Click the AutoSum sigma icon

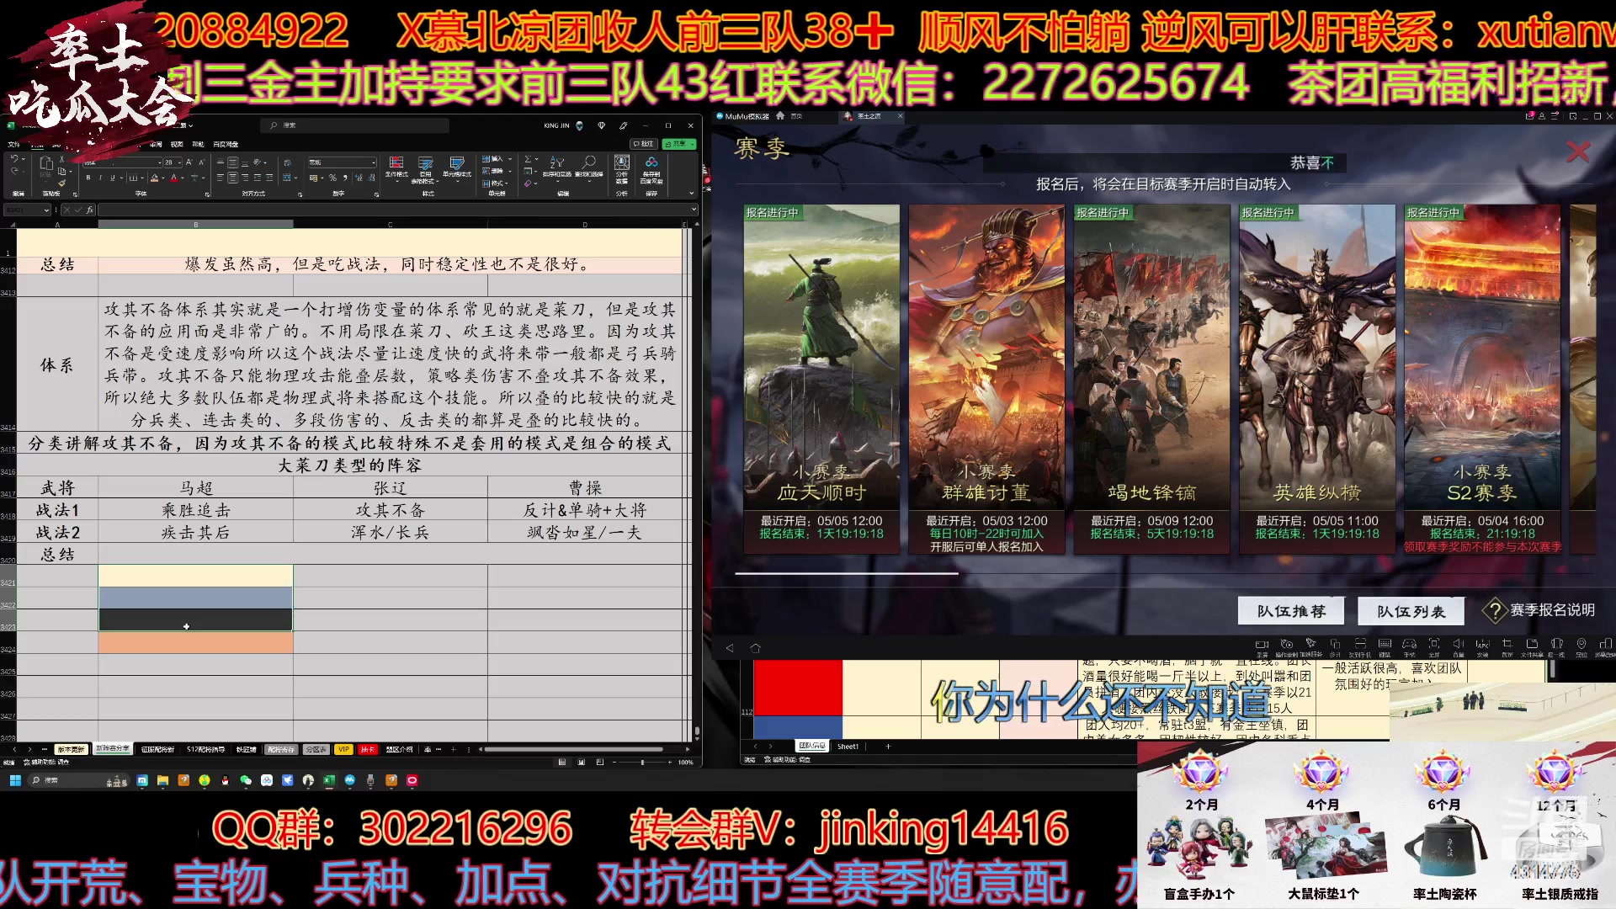tap(528, 159)
